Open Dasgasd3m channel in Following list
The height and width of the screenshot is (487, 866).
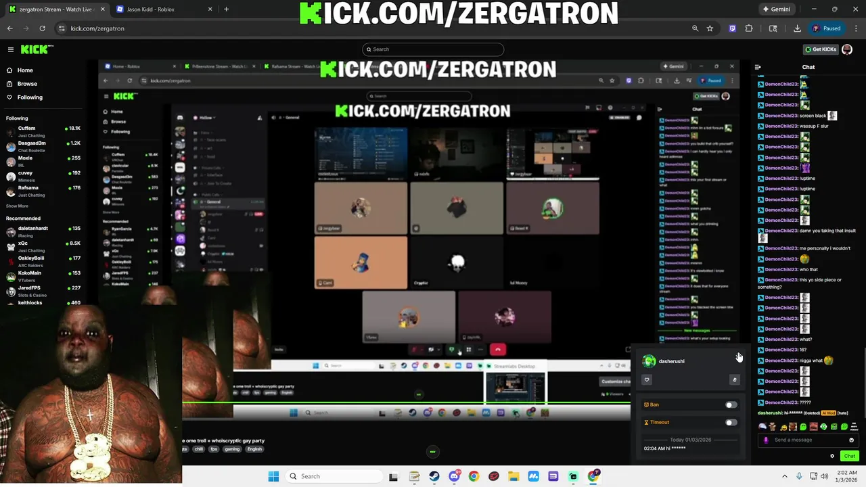point(43,146)
